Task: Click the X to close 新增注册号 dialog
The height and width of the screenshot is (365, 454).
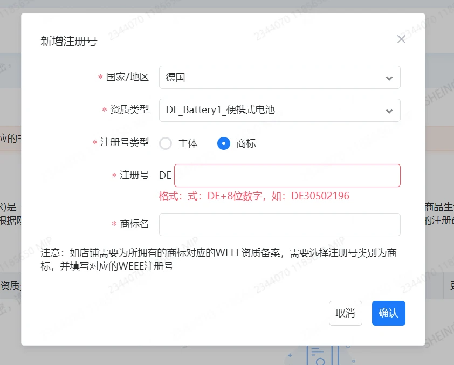Action: [x=401, y=39]
